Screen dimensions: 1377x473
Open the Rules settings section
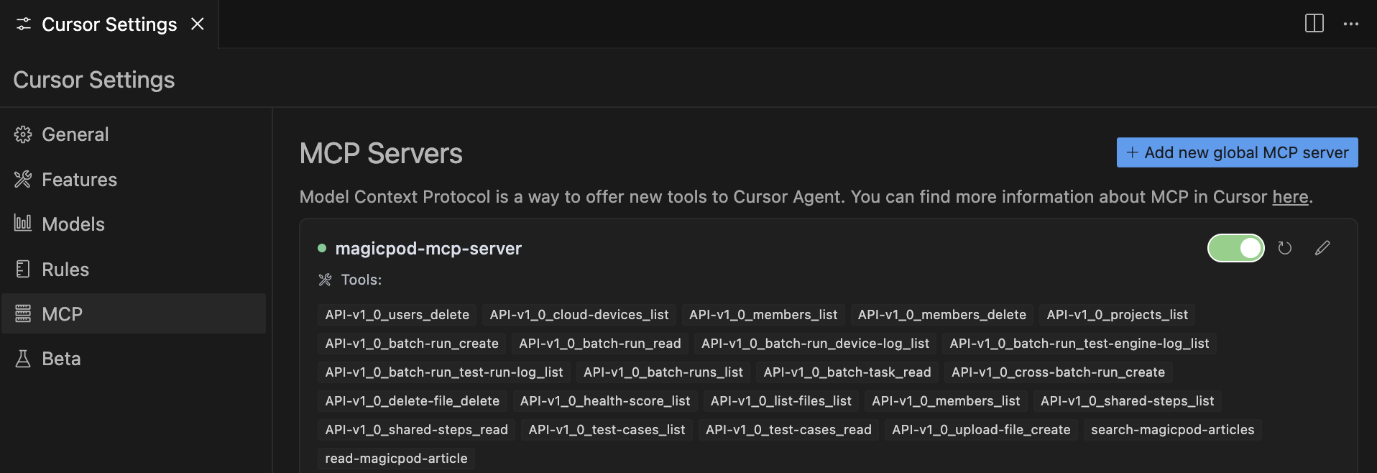click(x=134, y=270)
